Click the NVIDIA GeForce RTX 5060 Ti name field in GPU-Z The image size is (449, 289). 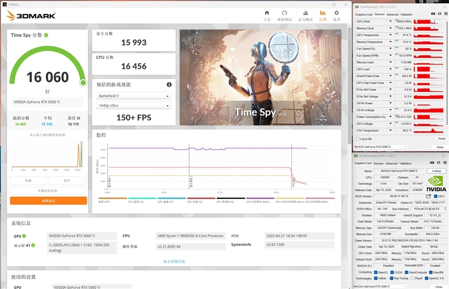(399, 171)
